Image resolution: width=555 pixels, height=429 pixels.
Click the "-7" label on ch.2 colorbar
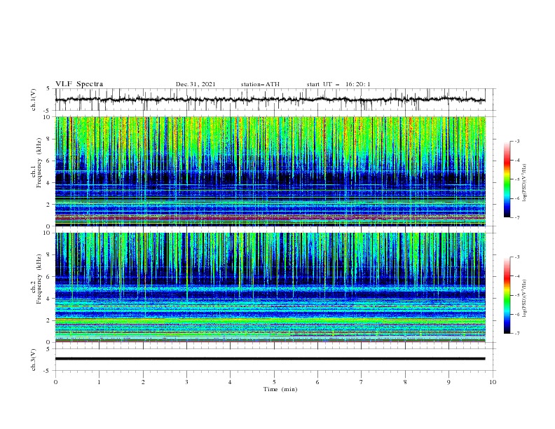(x=516, y=334)
